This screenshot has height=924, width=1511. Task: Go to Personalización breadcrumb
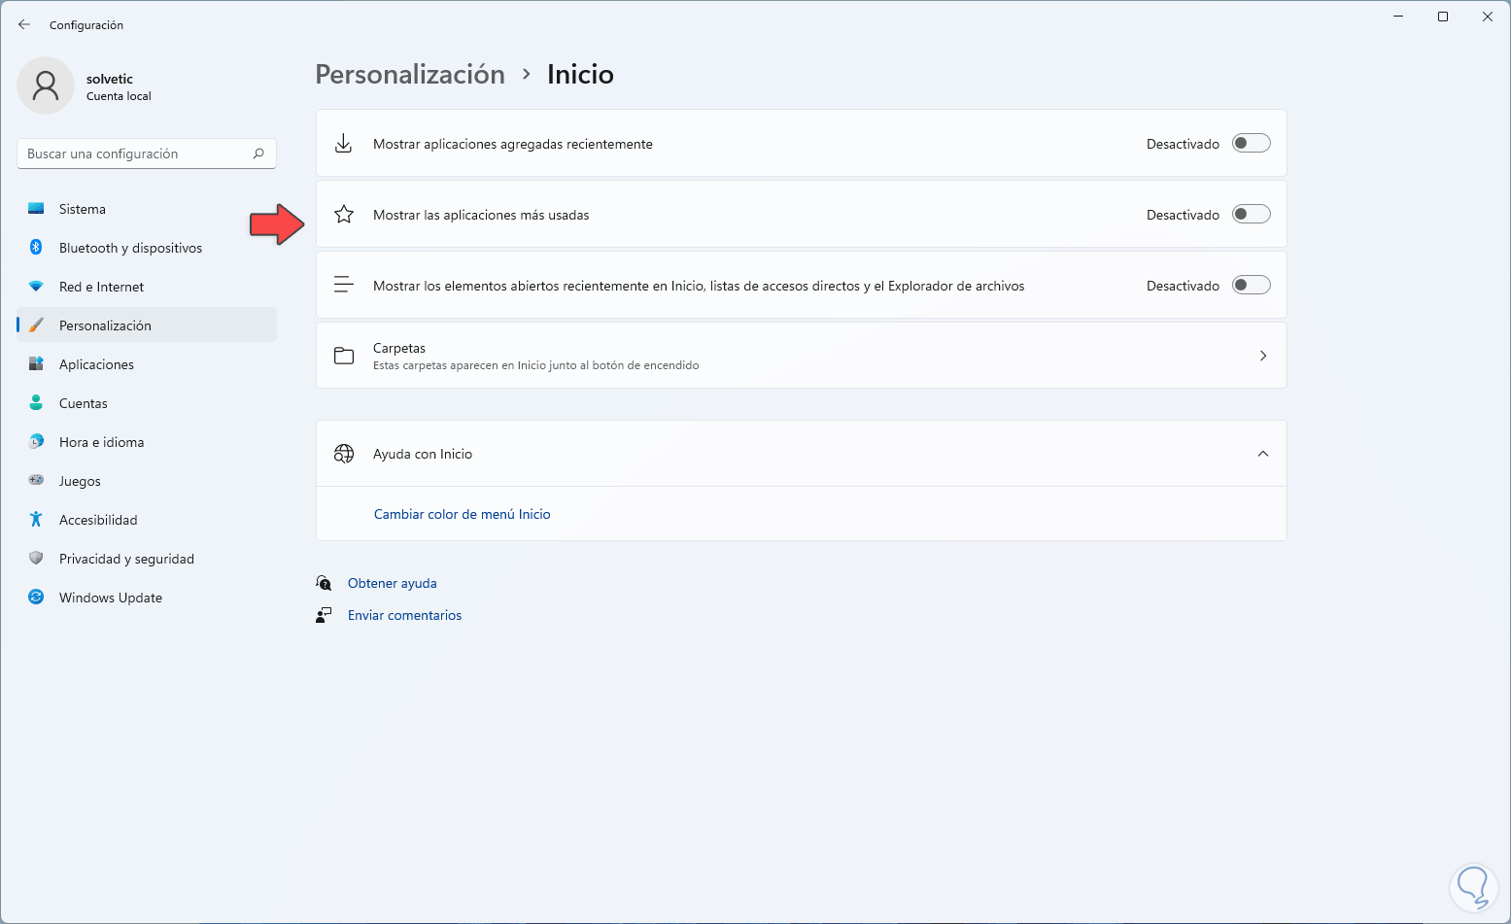[410, 75]
